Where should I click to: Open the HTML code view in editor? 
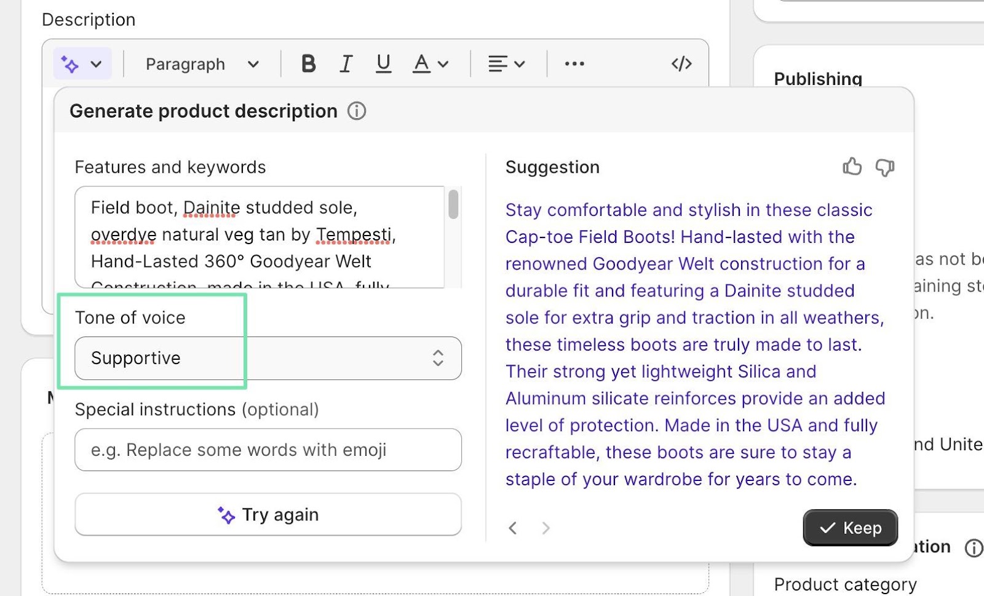681,63
